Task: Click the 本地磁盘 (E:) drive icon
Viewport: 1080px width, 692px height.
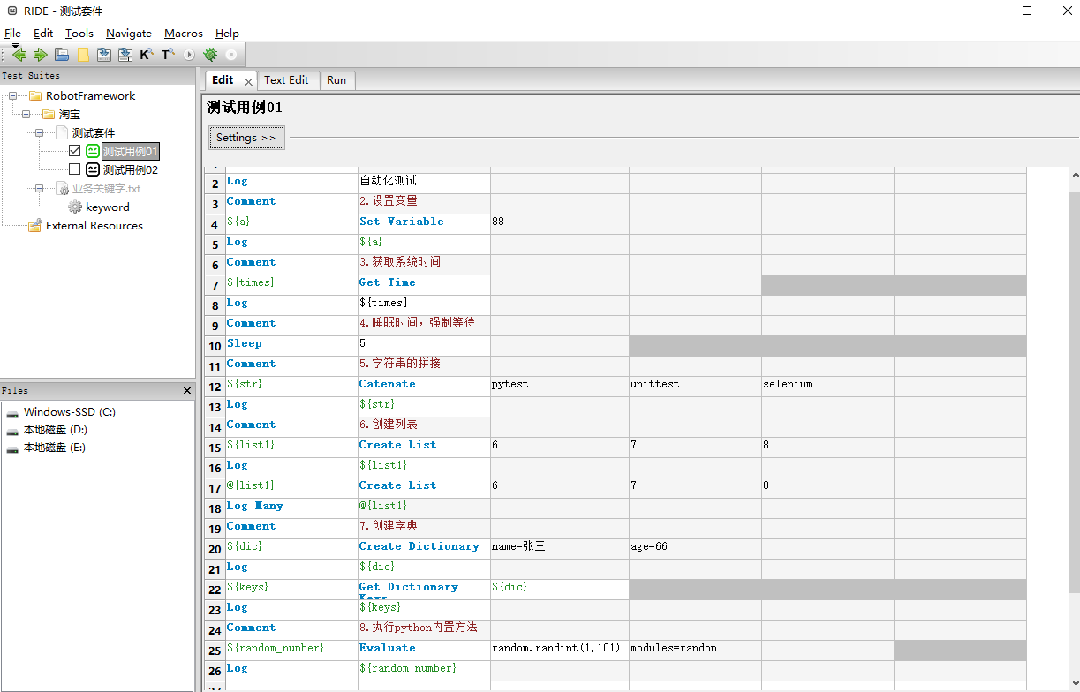Action: point(12,448)
